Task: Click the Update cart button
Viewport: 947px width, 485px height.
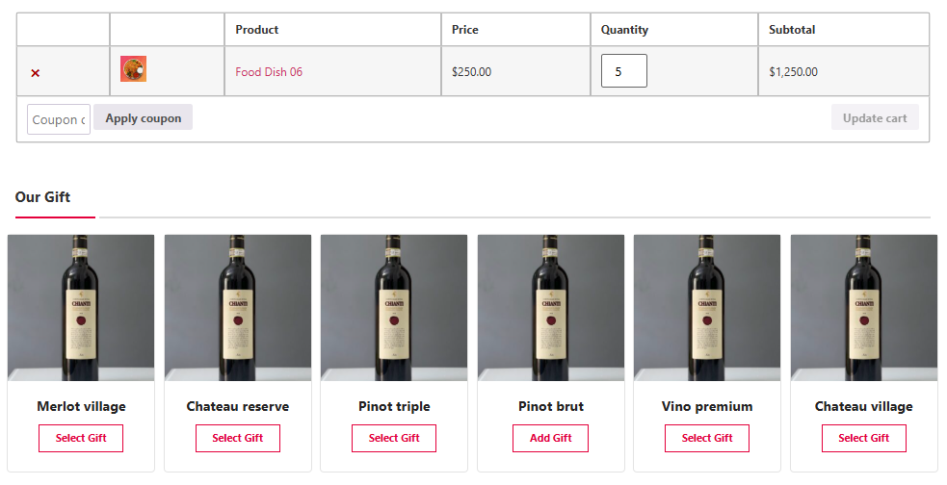Action: (x=874, y=118)
